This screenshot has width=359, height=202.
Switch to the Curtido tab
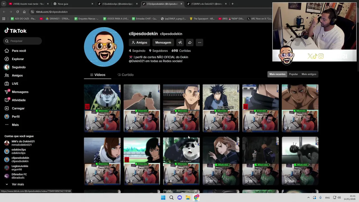point(125,75)
